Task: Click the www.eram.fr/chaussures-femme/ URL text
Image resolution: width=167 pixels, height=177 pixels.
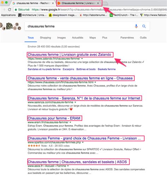Action: click(x=48, y=122)
